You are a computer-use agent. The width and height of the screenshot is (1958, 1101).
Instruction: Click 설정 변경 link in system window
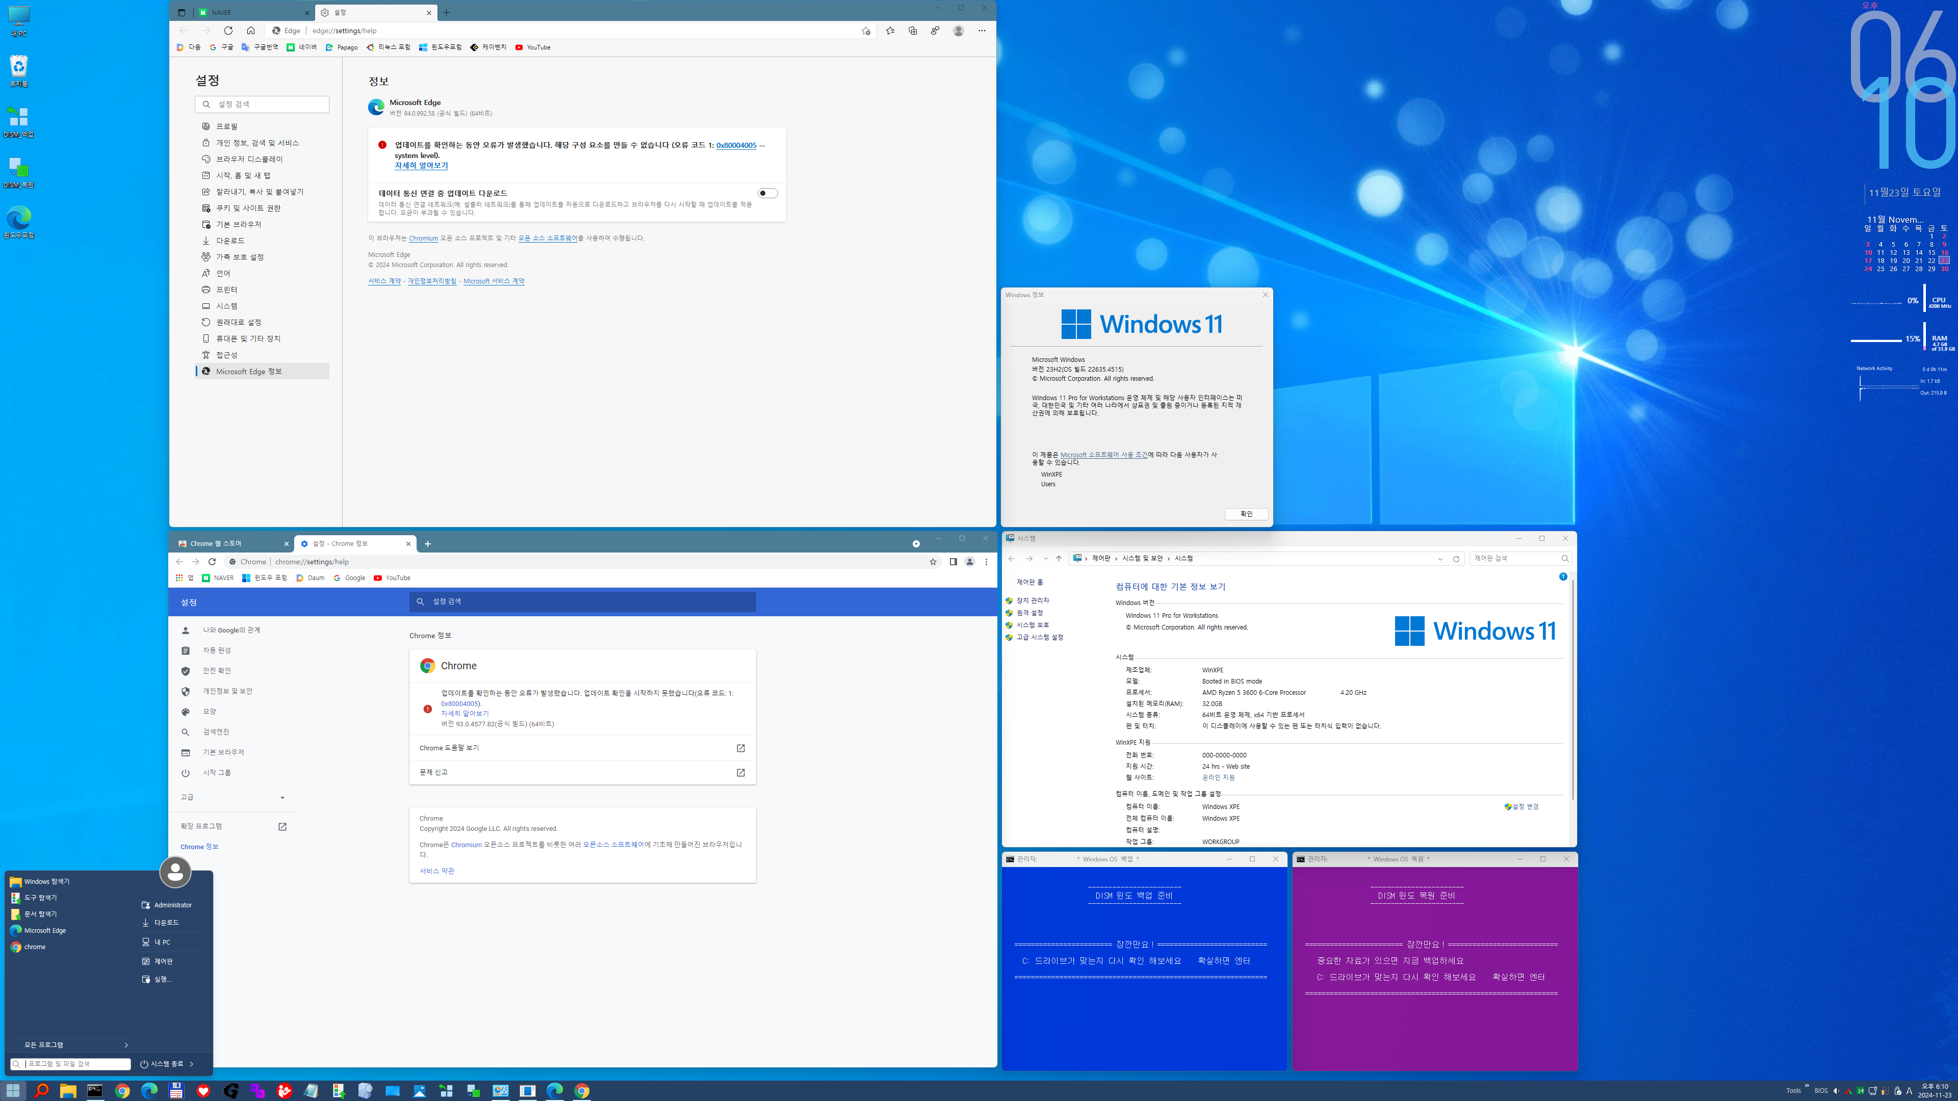pos(1521,806)
